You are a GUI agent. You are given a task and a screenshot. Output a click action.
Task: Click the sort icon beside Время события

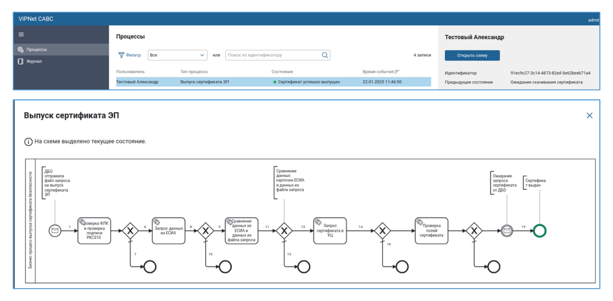(x=397, y=72)
